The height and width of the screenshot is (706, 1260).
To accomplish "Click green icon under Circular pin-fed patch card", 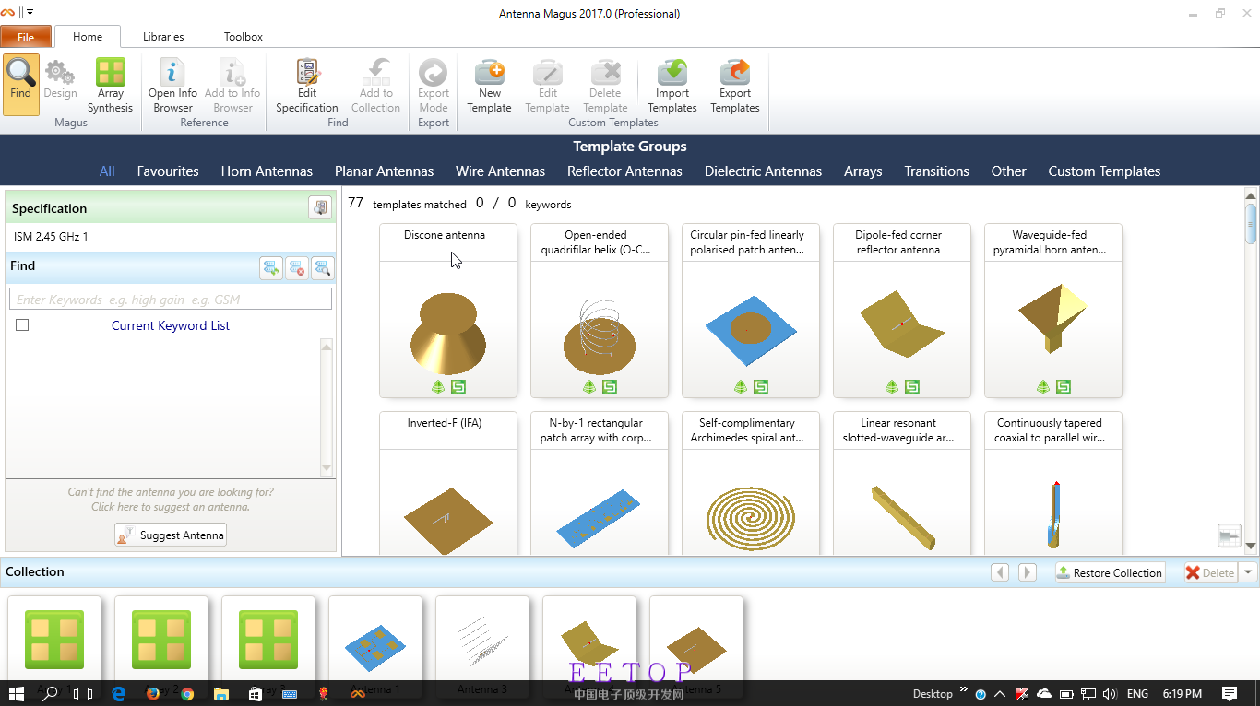I will click(x=761, y=387).
